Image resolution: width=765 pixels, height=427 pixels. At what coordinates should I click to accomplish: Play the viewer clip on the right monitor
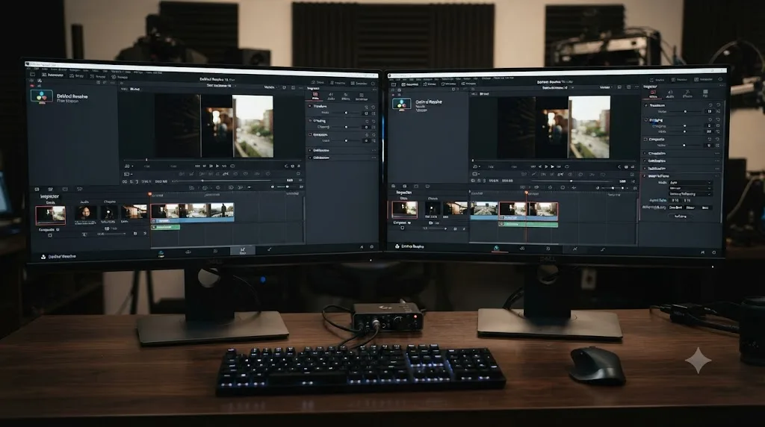(x=552, y=166)
